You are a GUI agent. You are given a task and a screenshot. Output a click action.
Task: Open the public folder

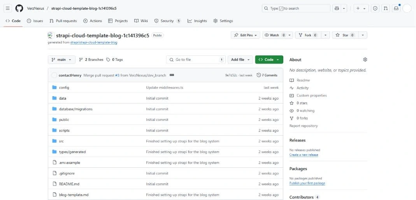click(64, 120)
